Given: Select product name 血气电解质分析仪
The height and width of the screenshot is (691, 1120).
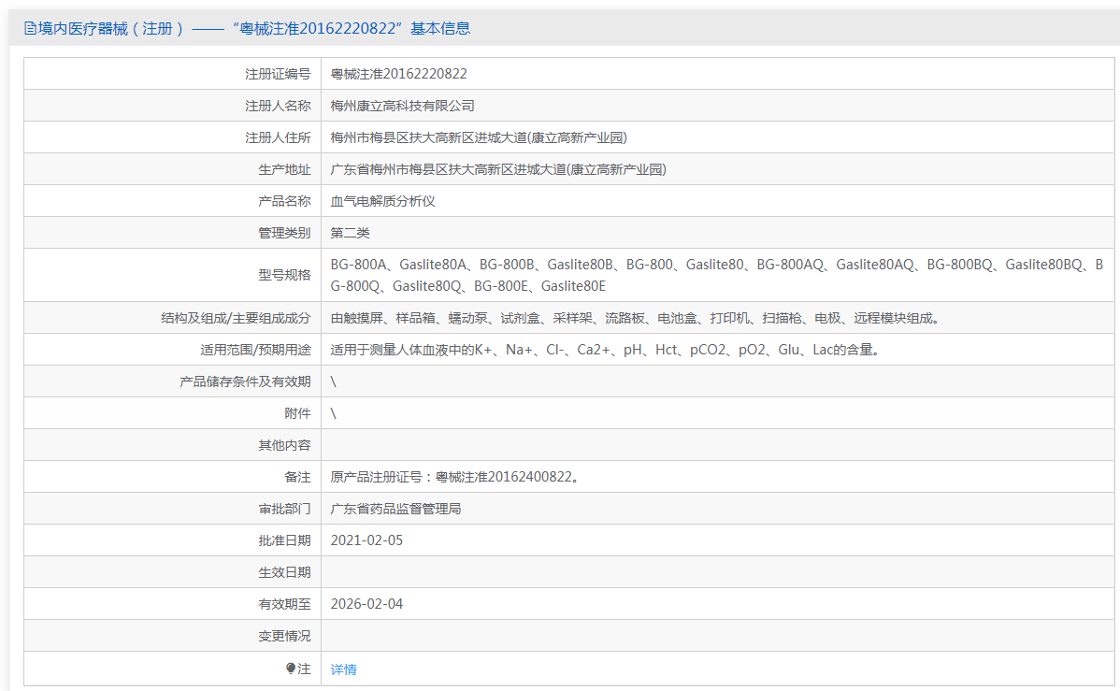Looking at the screenshot, I should [383, 201].
